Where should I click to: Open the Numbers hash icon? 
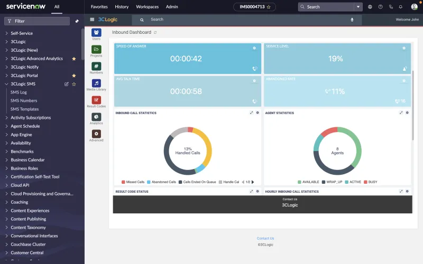(x=96, y=67)
